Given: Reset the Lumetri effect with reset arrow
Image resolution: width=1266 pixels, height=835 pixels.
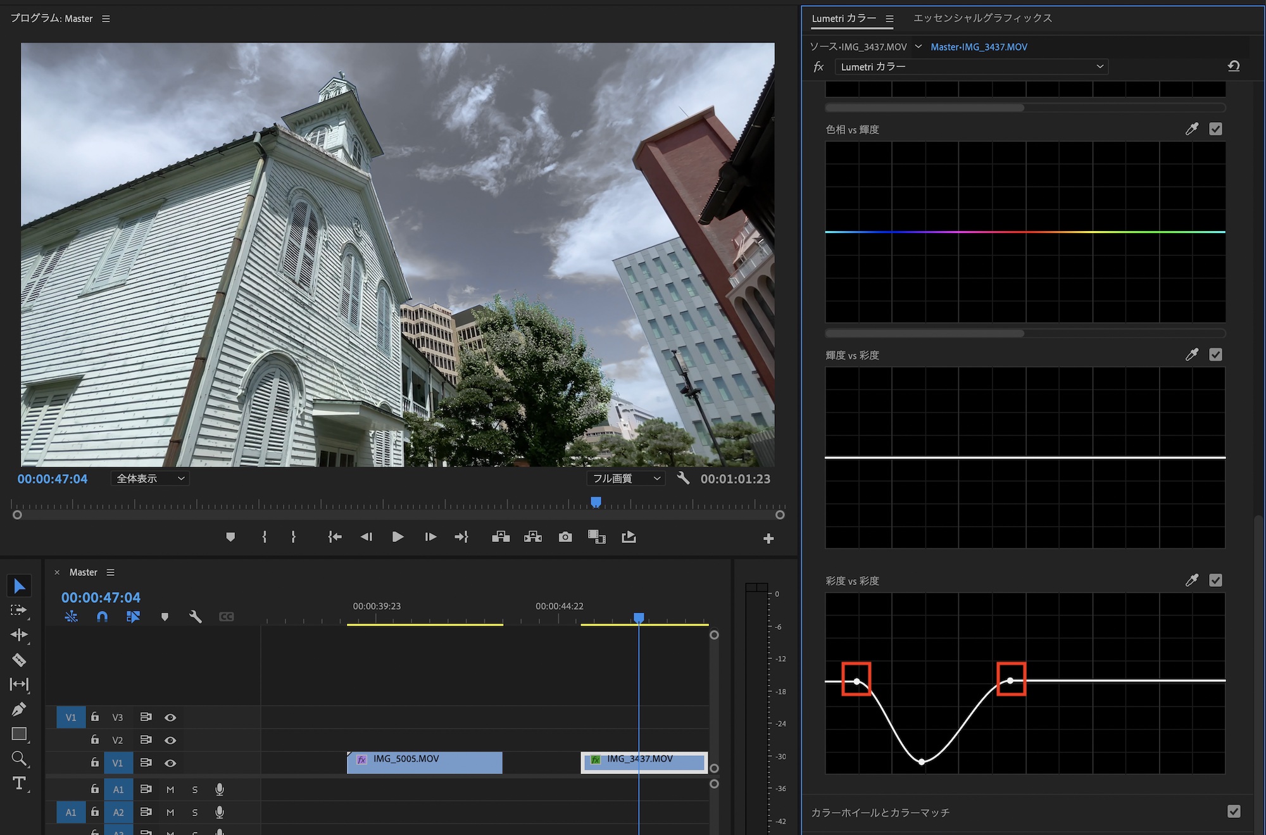Looking at the screenshot, I should pyautogui.click(x=1233, y=66).
